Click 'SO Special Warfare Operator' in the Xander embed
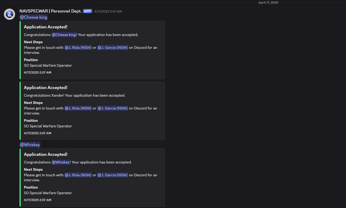This screenshot has width=346, height=208. pyautogui.click(x=48, y=126)
